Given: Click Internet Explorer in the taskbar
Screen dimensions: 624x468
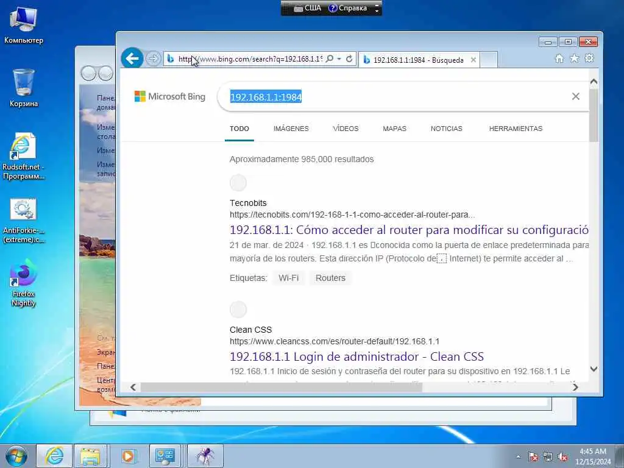Looking at the screenshot, I should [54, 456].
